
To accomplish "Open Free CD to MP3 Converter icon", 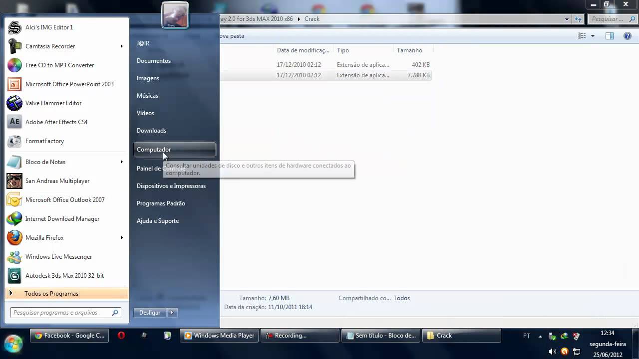I will 14,65.
